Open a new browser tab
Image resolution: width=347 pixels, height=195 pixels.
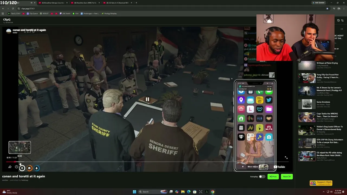click(x=136, y=3)
